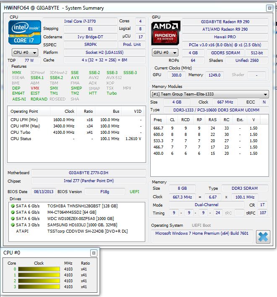
Task: Select the CPU Status row
Action: (76, 139)
